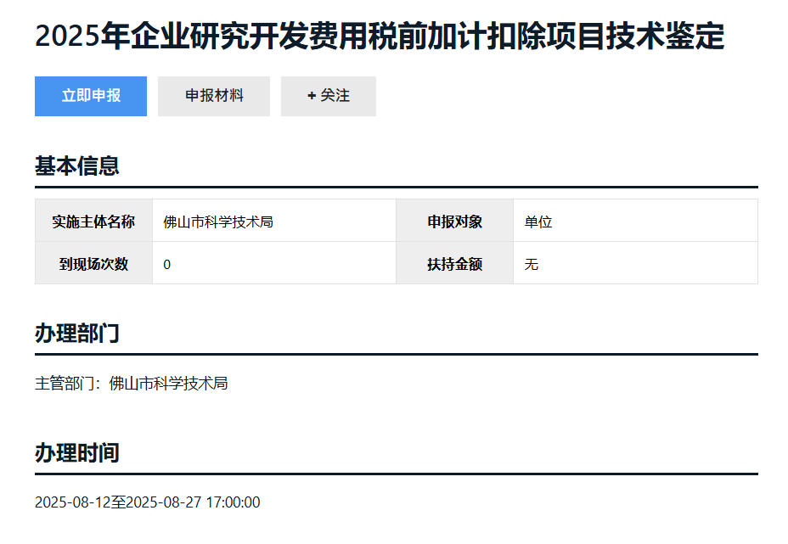The height and width of the screenshot is (544, 788).
Task: Click the 实施主体名称 label cell
Action: point(93,222)
